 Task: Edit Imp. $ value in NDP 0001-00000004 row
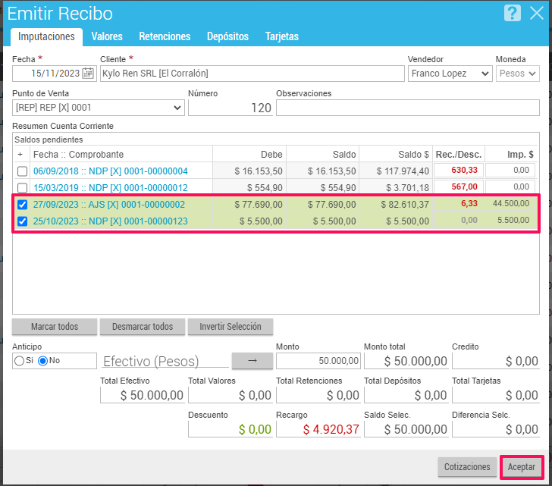pyautogui.click(x=510, y=171)
